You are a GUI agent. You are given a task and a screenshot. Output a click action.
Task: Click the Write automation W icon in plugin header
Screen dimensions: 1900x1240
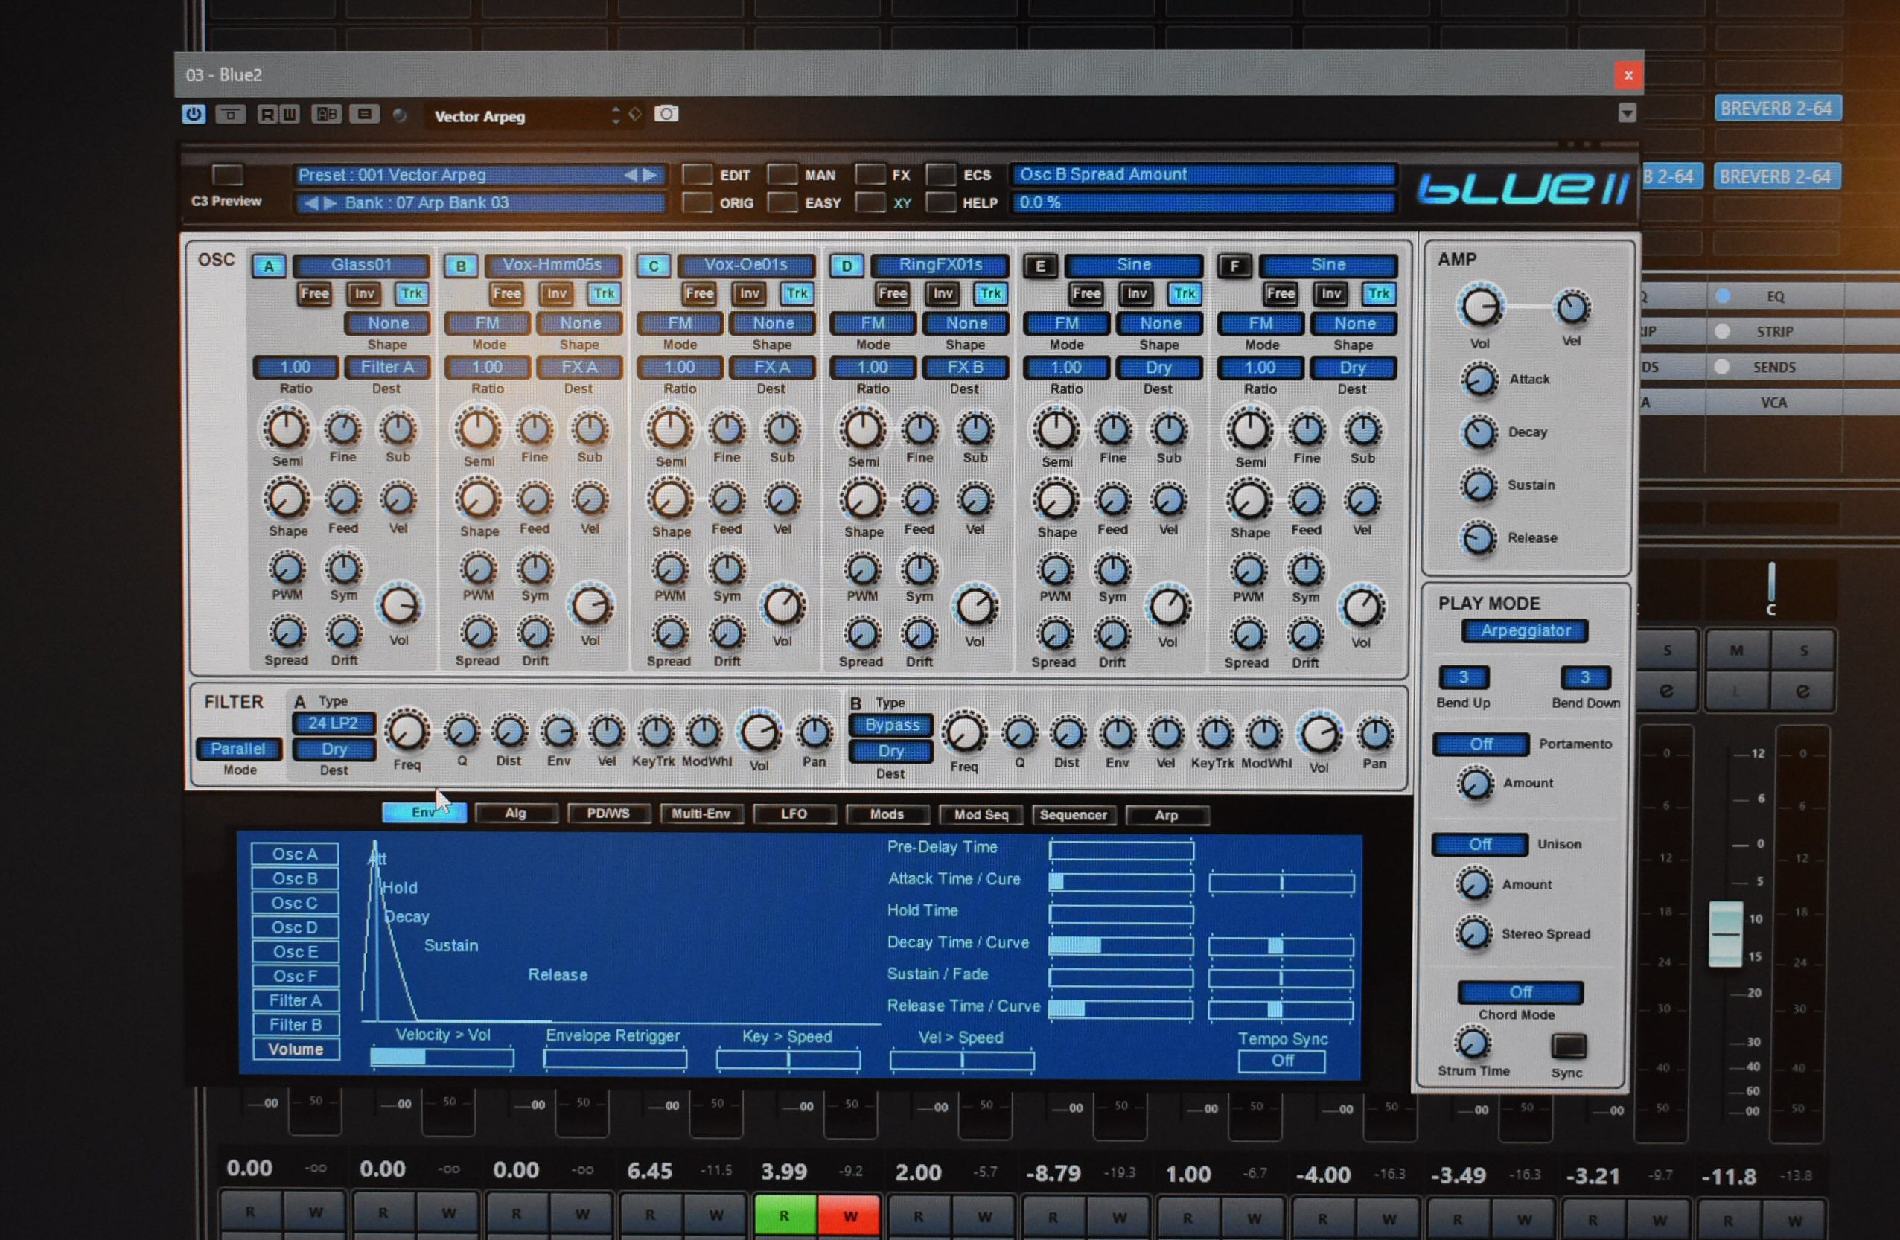coord(289,114)
